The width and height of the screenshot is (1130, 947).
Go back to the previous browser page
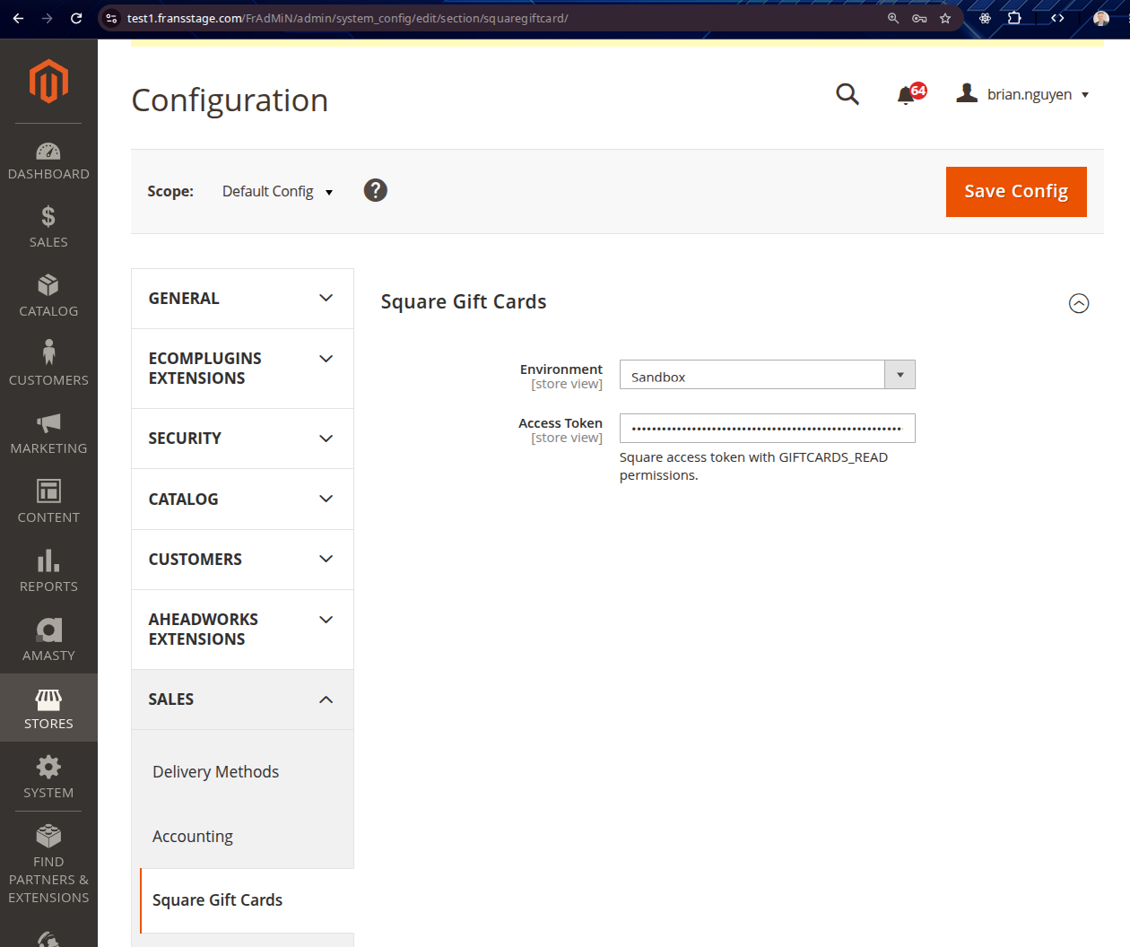18,18
